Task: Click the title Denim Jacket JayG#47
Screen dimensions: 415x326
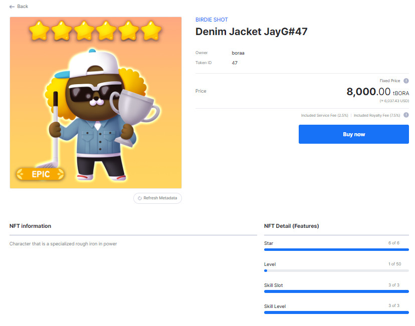Action: [x=251, y=32]
